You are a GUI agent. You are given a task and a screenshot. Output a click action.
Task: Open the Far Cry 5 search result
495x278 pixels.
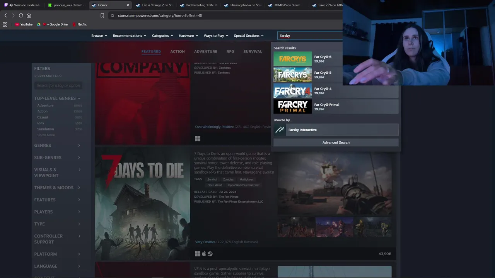pos(308,75)
